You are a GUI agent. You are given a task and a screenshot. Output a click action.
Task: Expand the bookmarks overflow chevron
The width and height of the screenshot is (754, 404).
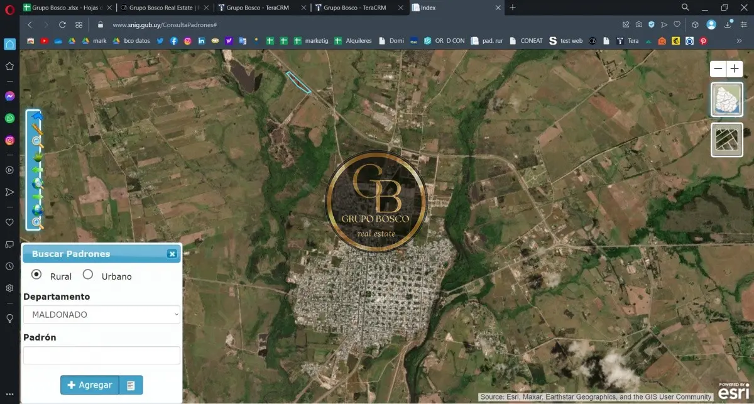tap(740, 41)
